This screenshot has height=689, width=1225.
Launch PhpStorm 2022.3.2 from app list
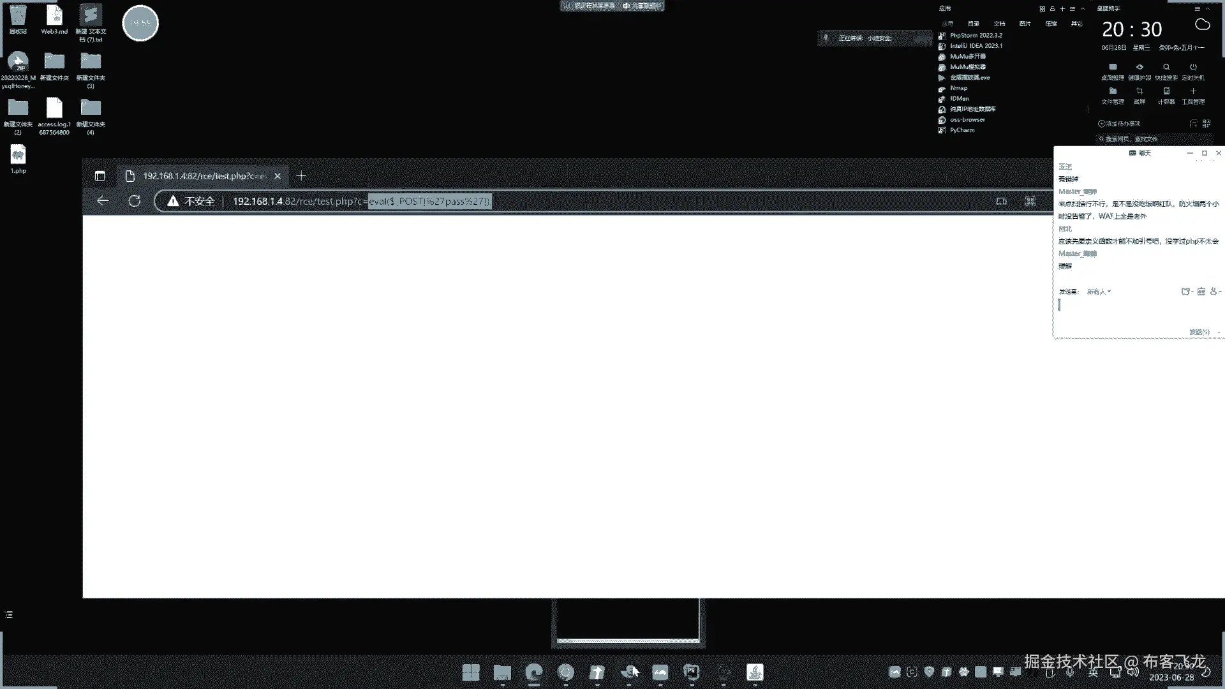tap(976, 35)
